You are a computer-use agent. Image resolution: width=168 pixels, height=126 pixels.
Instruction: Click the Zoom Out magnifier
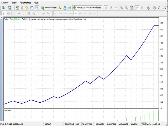127,8
